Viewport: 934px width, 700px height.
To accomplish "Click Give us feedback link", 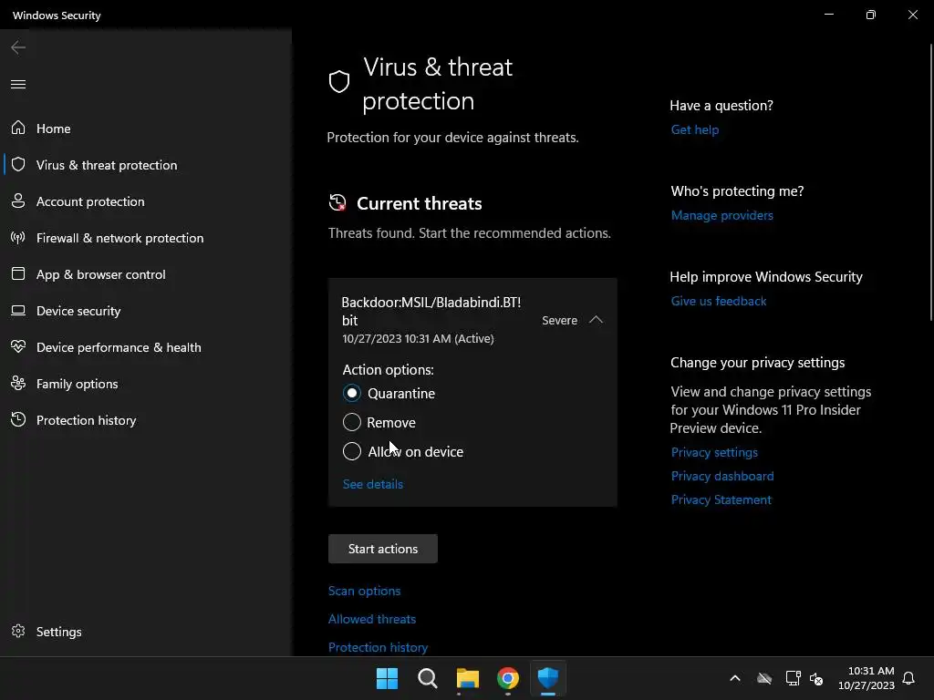I will 719,301.
